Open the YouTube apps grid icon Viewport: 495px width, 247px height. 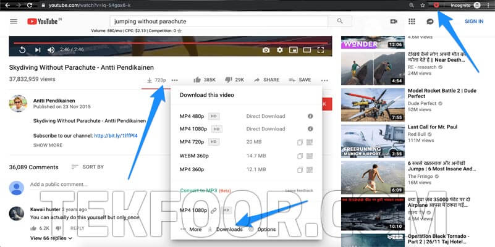[412, 22]
